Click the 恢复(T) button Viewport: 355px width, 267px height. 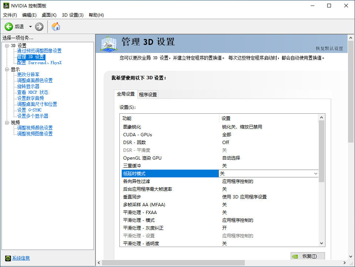coord(308,256)
